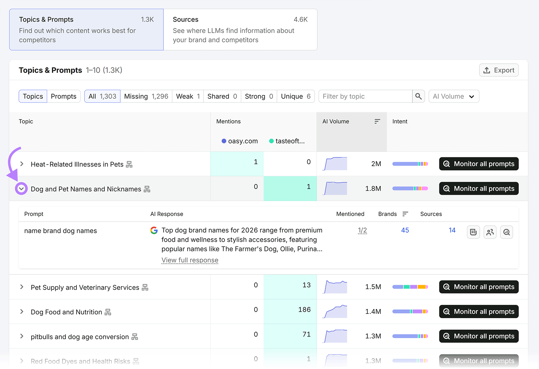Click the hierarchy icon beside Dog and Pet Names and Nicknames
This screenshot has width=539, height=369.
click(147, 189)
